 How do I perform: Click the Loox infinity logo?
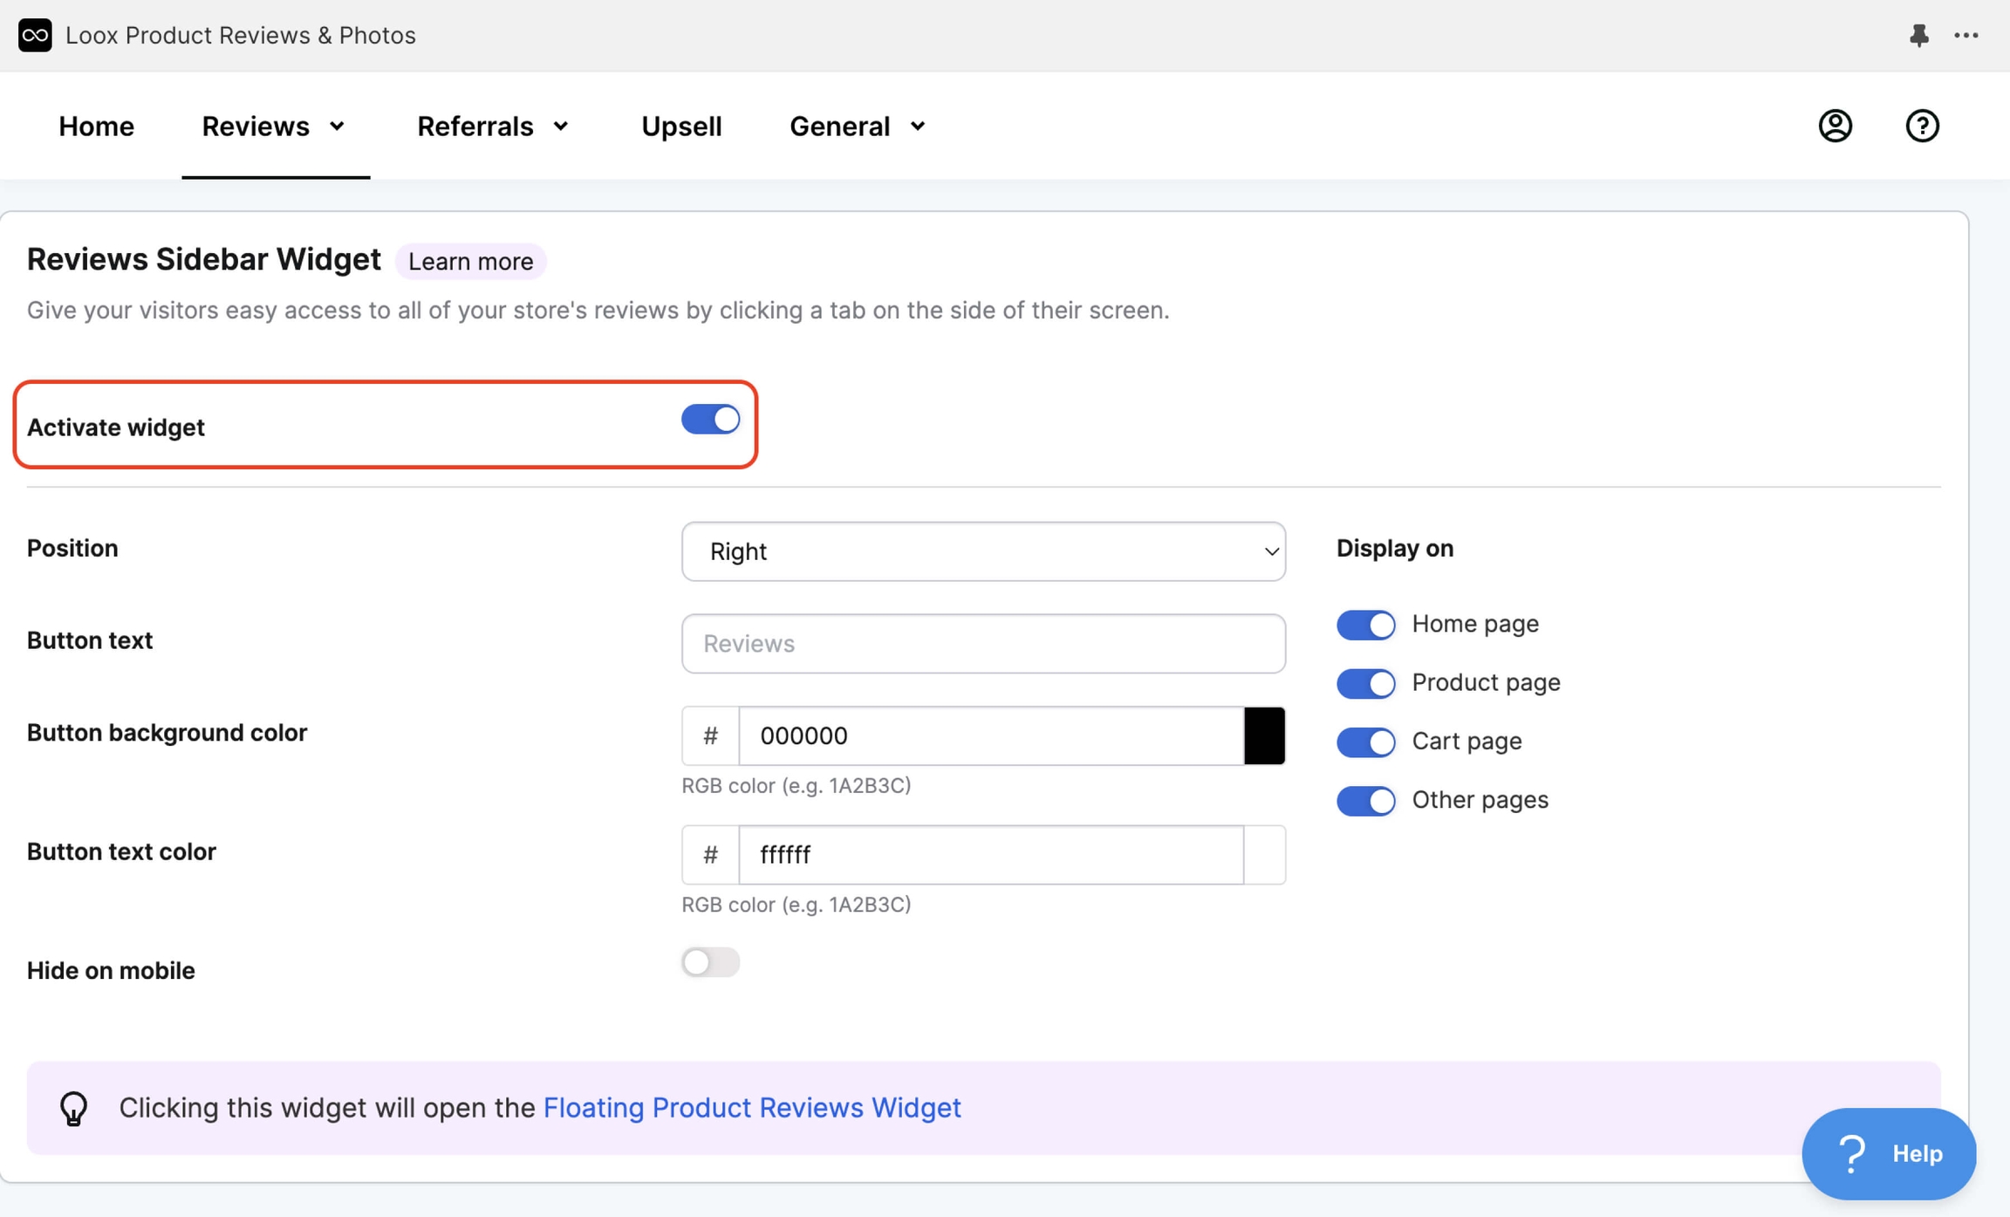click(x=35, y=35)
